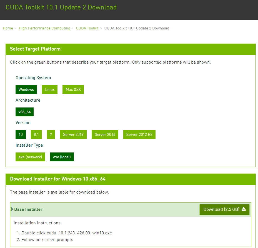
Task: Click the download arrow icon
Action: 244,209
